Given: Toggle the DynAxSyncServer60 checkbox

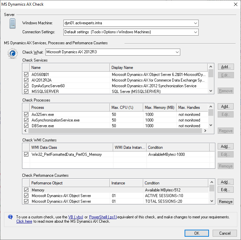Looking at the screenshot, I should [x=26, y=86].
